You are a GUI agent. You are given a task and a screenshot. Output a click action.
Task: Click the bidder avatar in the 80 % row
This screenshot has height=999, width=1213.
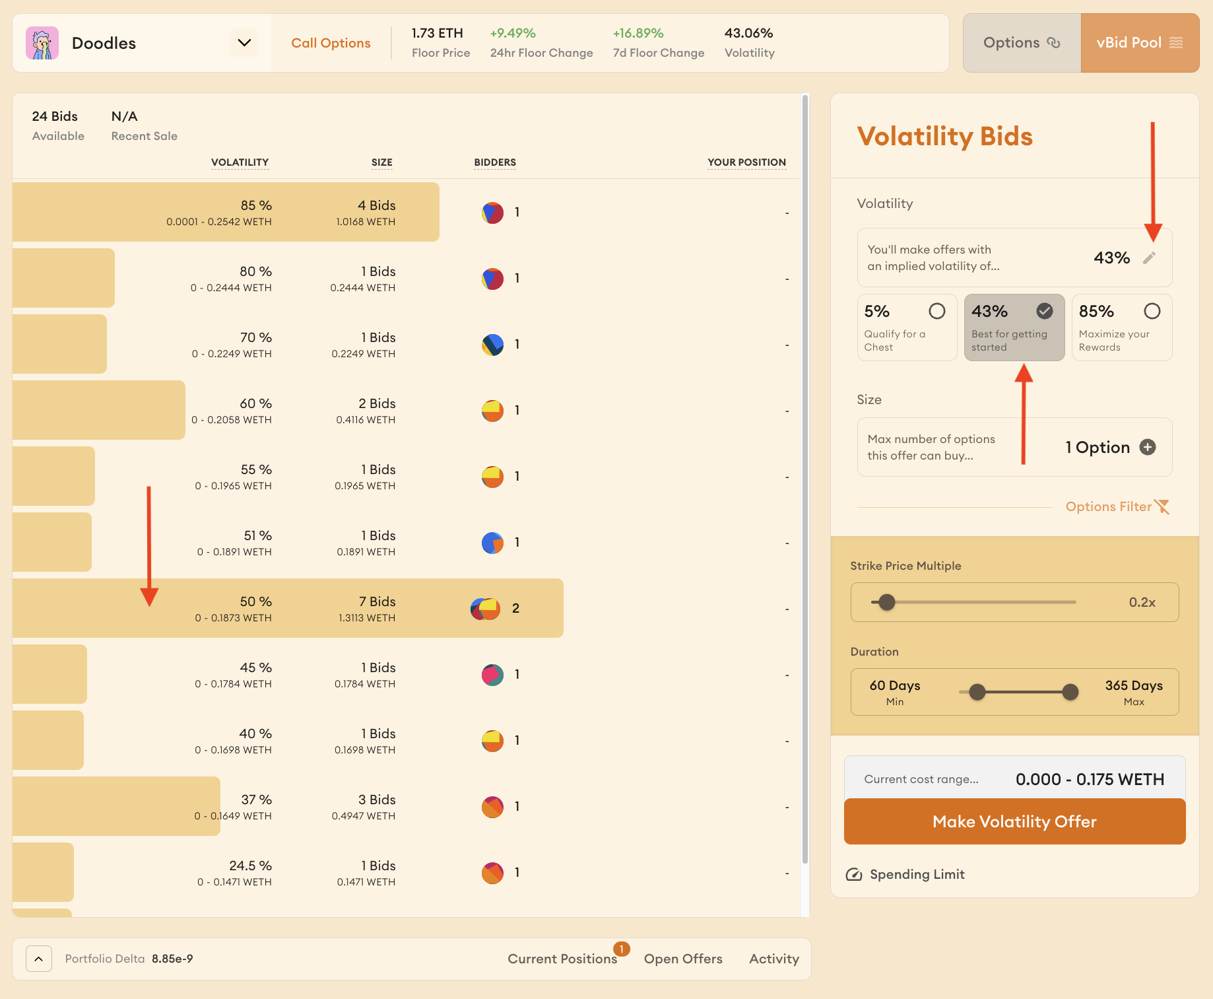(492, 279)
